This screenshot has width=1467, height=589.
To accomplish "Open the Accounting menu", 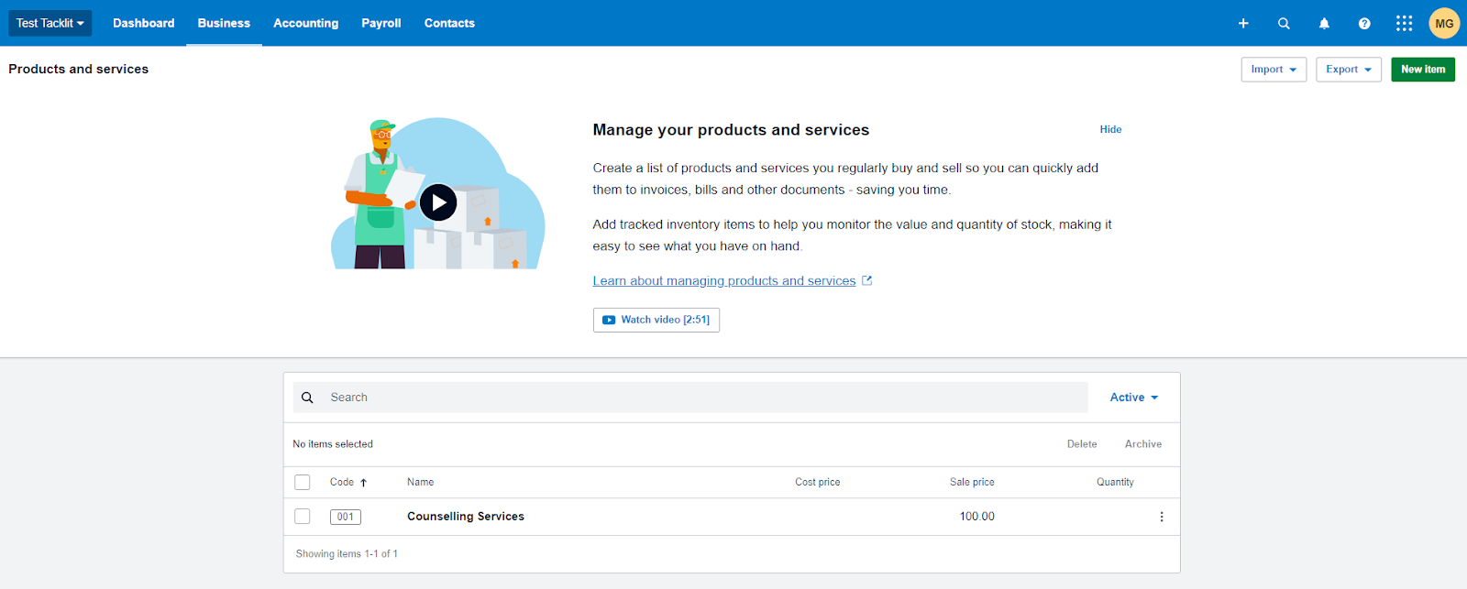I will coord(306,23).
